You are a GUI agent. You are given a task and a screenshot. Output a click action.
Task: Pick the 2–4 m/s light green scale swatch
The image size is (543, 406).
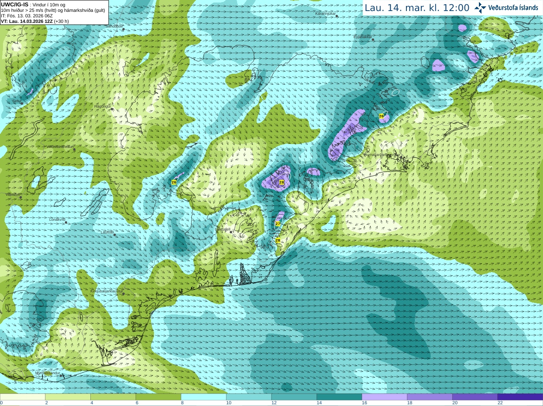tap(68, 397)
